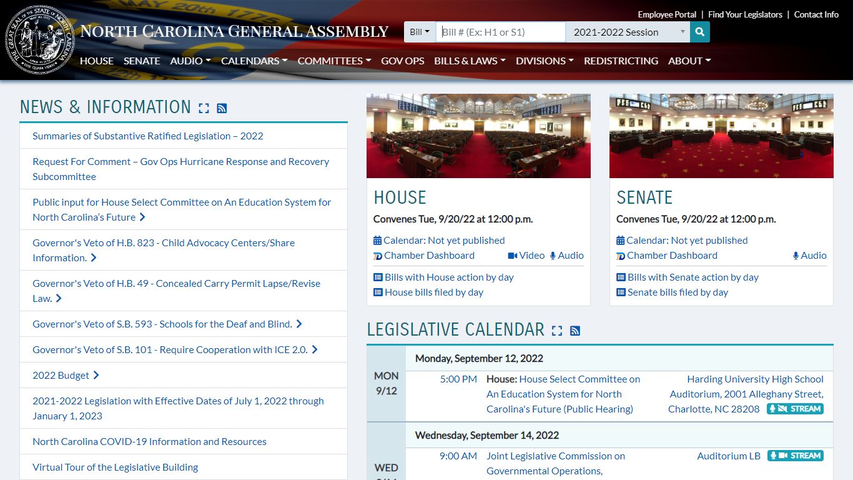Click the list icon beside House bills filed
This screenshot has height=480, width=853.
378,292
